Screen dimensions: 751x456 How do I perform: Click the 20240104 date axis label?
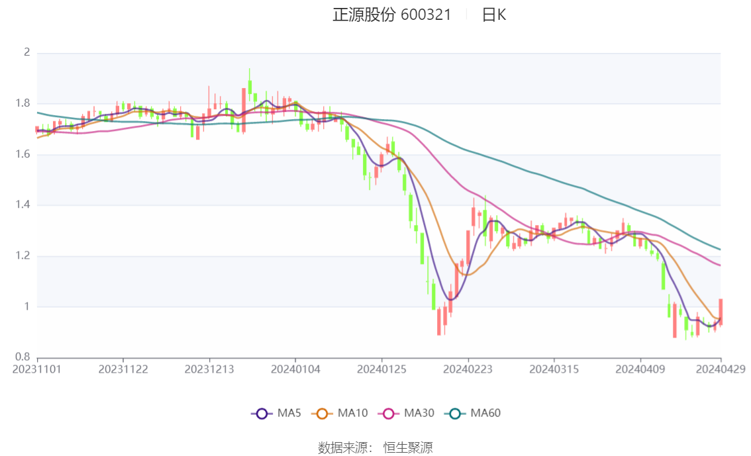[x=295, y=369]
